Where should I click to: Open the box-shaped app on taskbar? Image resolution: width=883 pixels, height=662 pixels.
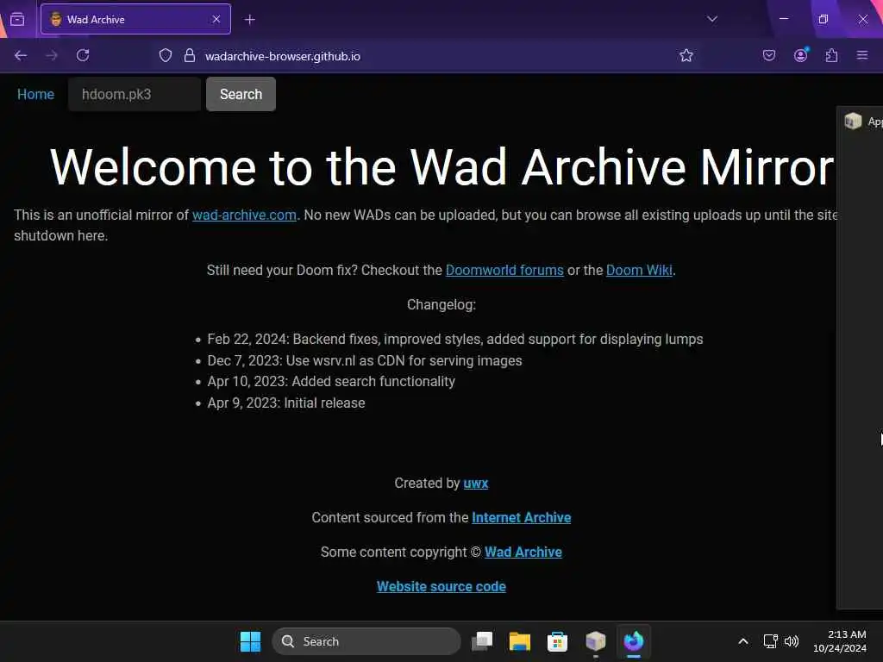tap(595, 640)
